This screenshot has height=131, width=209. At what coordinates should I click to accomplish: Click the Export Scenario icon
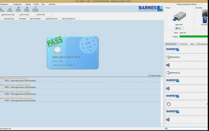point(27,9)
